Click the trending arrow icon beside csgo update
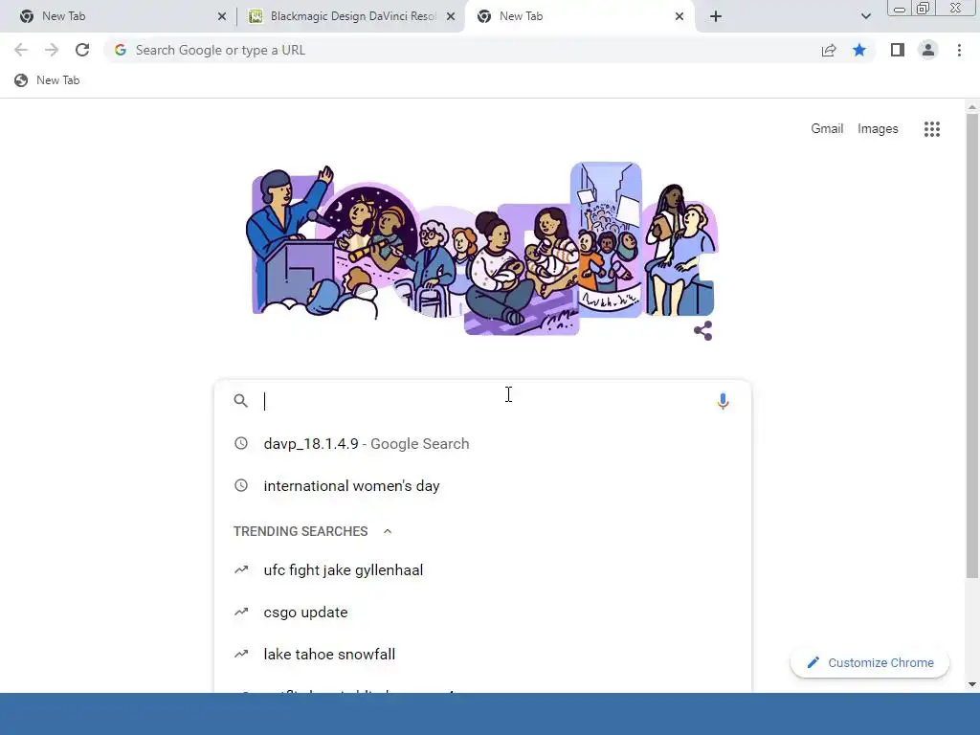Screen dimensions: 980x735 pyautogui.click(x=240, y=612)
